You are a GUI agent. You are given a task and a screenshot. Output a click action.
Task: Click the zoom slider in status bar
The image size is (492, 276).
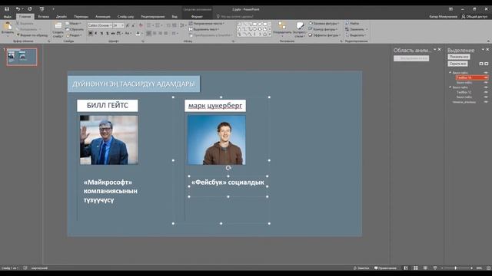point(456,268)
